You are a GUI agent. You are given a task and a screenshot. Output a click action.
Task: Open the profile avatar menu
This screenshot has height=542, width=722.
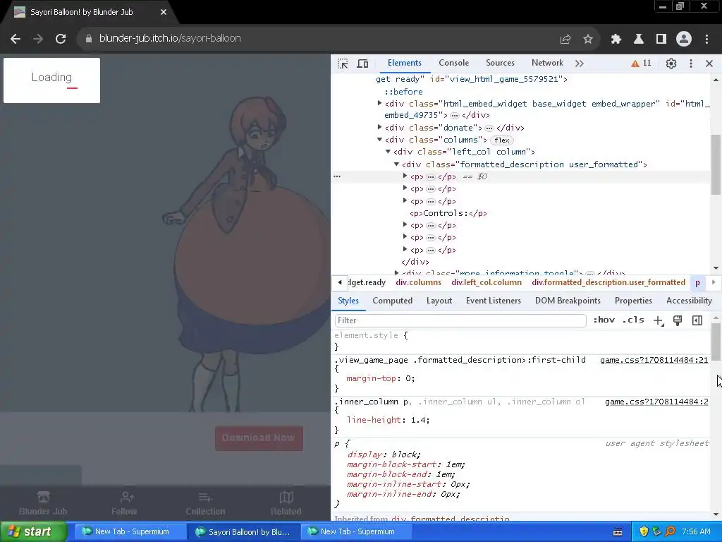tap(684, 40)
